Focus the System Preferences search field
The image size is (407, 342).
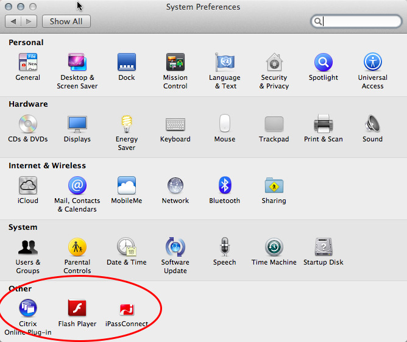[x=356, y=21]
